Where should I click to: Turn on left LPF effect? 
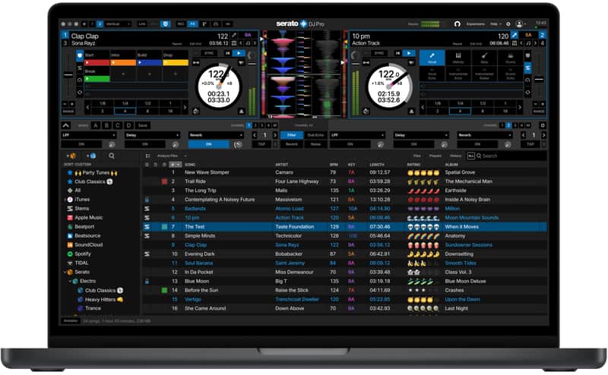pyautogui.click(x=81, y=144)
